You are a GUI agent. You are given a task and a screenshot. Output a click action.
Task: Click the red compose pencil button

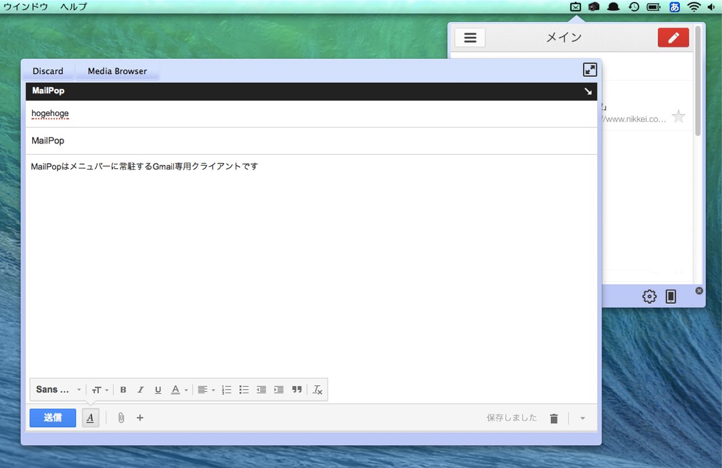[x=673, y=37]
